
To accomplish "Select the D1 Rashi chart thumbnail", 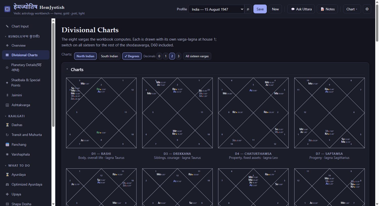I will pyautogui.click(x=101, y=113).
